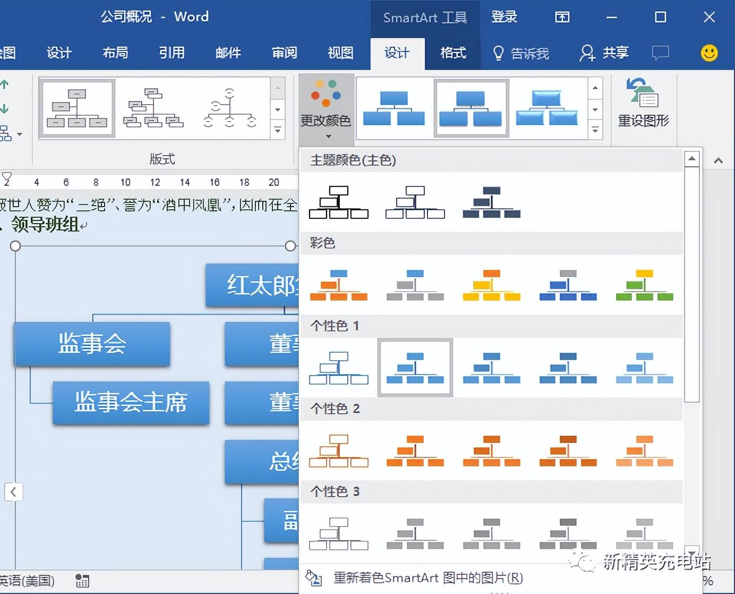Select the third 3D SmartArt style in the gallery
The width and height of the screenshot is (735, 594).
pos(548,108)
